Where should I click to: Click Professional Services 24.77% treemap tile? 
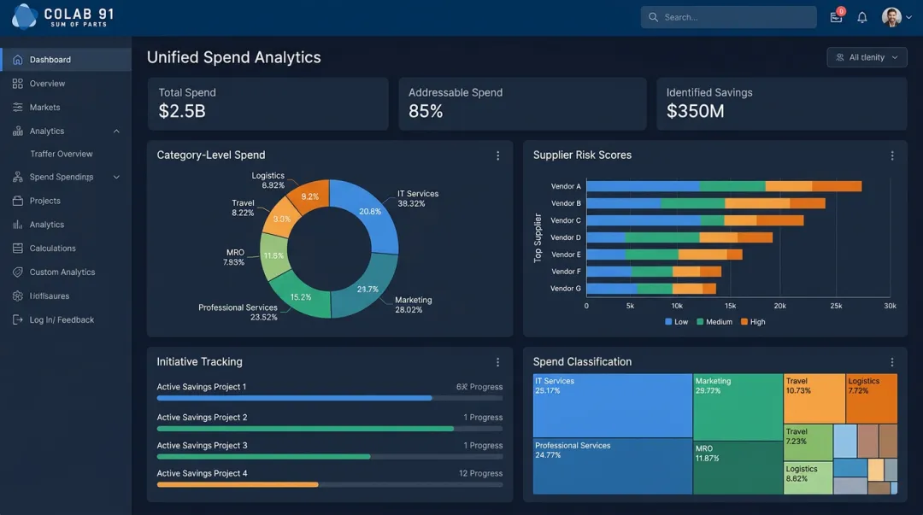coord(612,466)
